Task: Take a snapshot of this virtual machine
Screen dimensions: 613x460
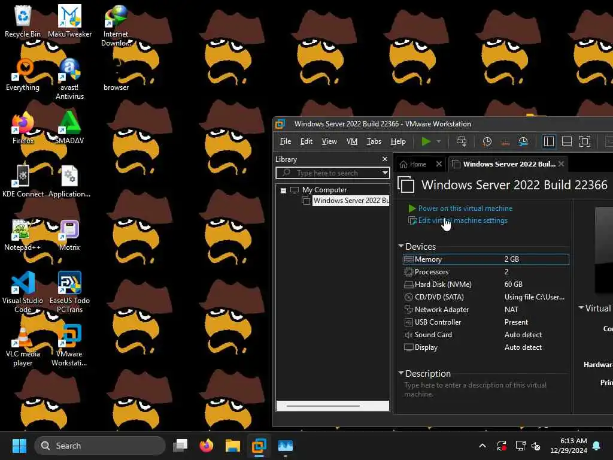Action: coord(487,141)
